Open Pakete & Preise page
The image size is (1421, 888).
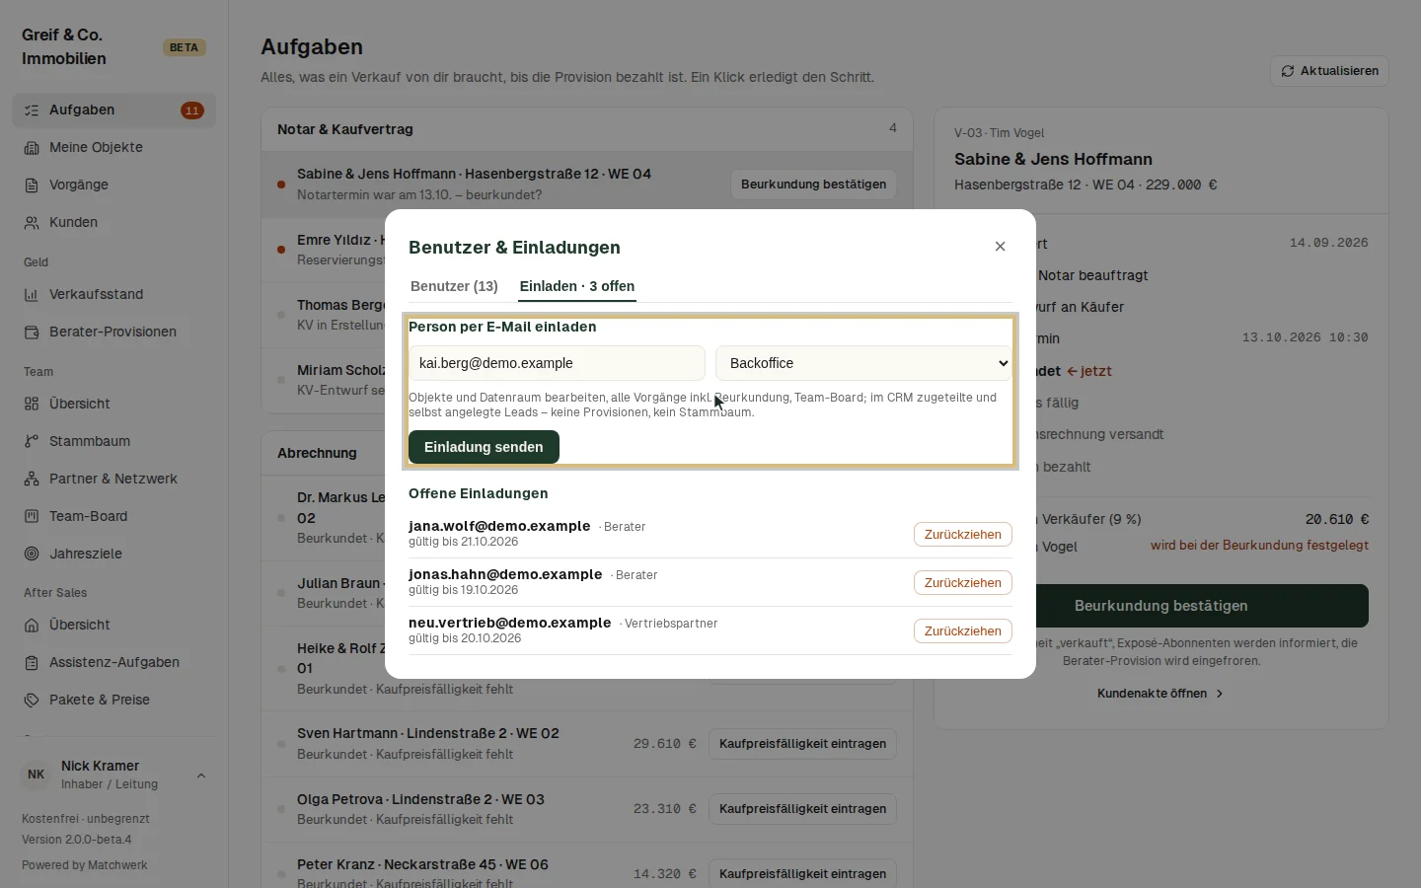(x=113, y=701)
